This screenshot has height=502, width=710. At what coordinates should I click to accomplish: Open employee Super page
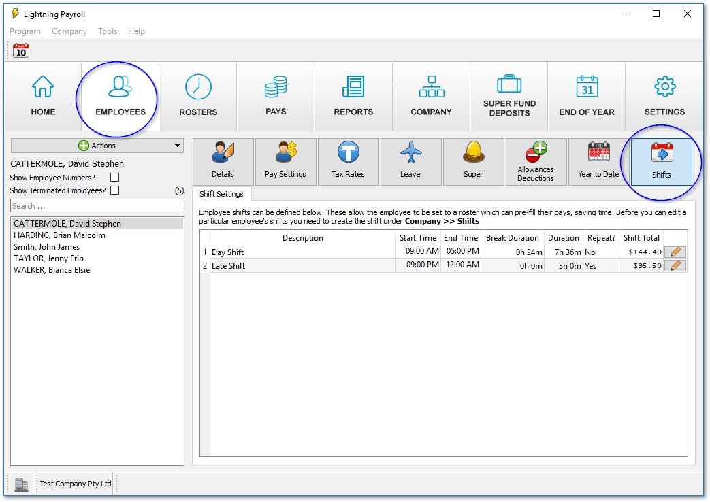(x=473, y=162)
